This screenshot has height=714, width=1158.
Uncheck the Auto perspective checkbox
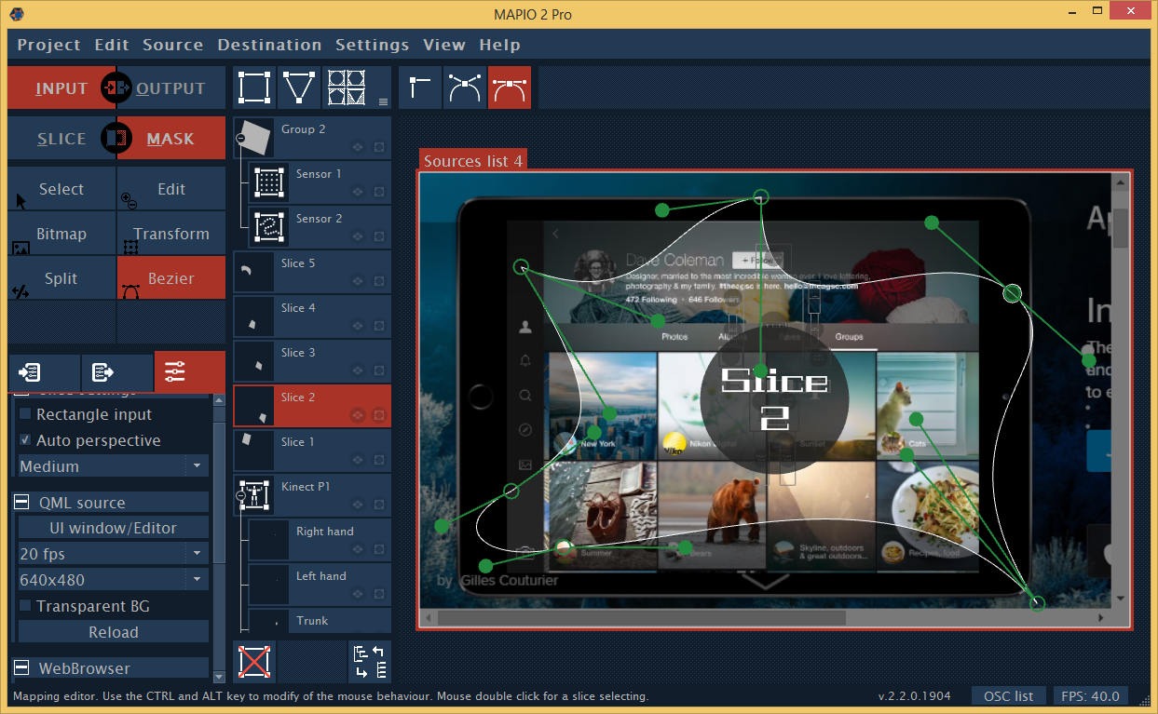point(26,440)
